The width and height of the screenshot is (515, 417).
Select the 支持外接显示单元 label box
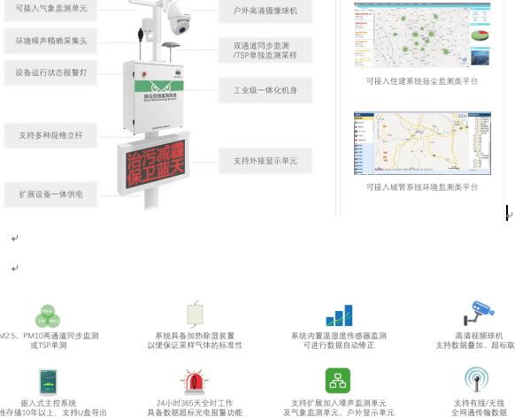tap(265, 161)
